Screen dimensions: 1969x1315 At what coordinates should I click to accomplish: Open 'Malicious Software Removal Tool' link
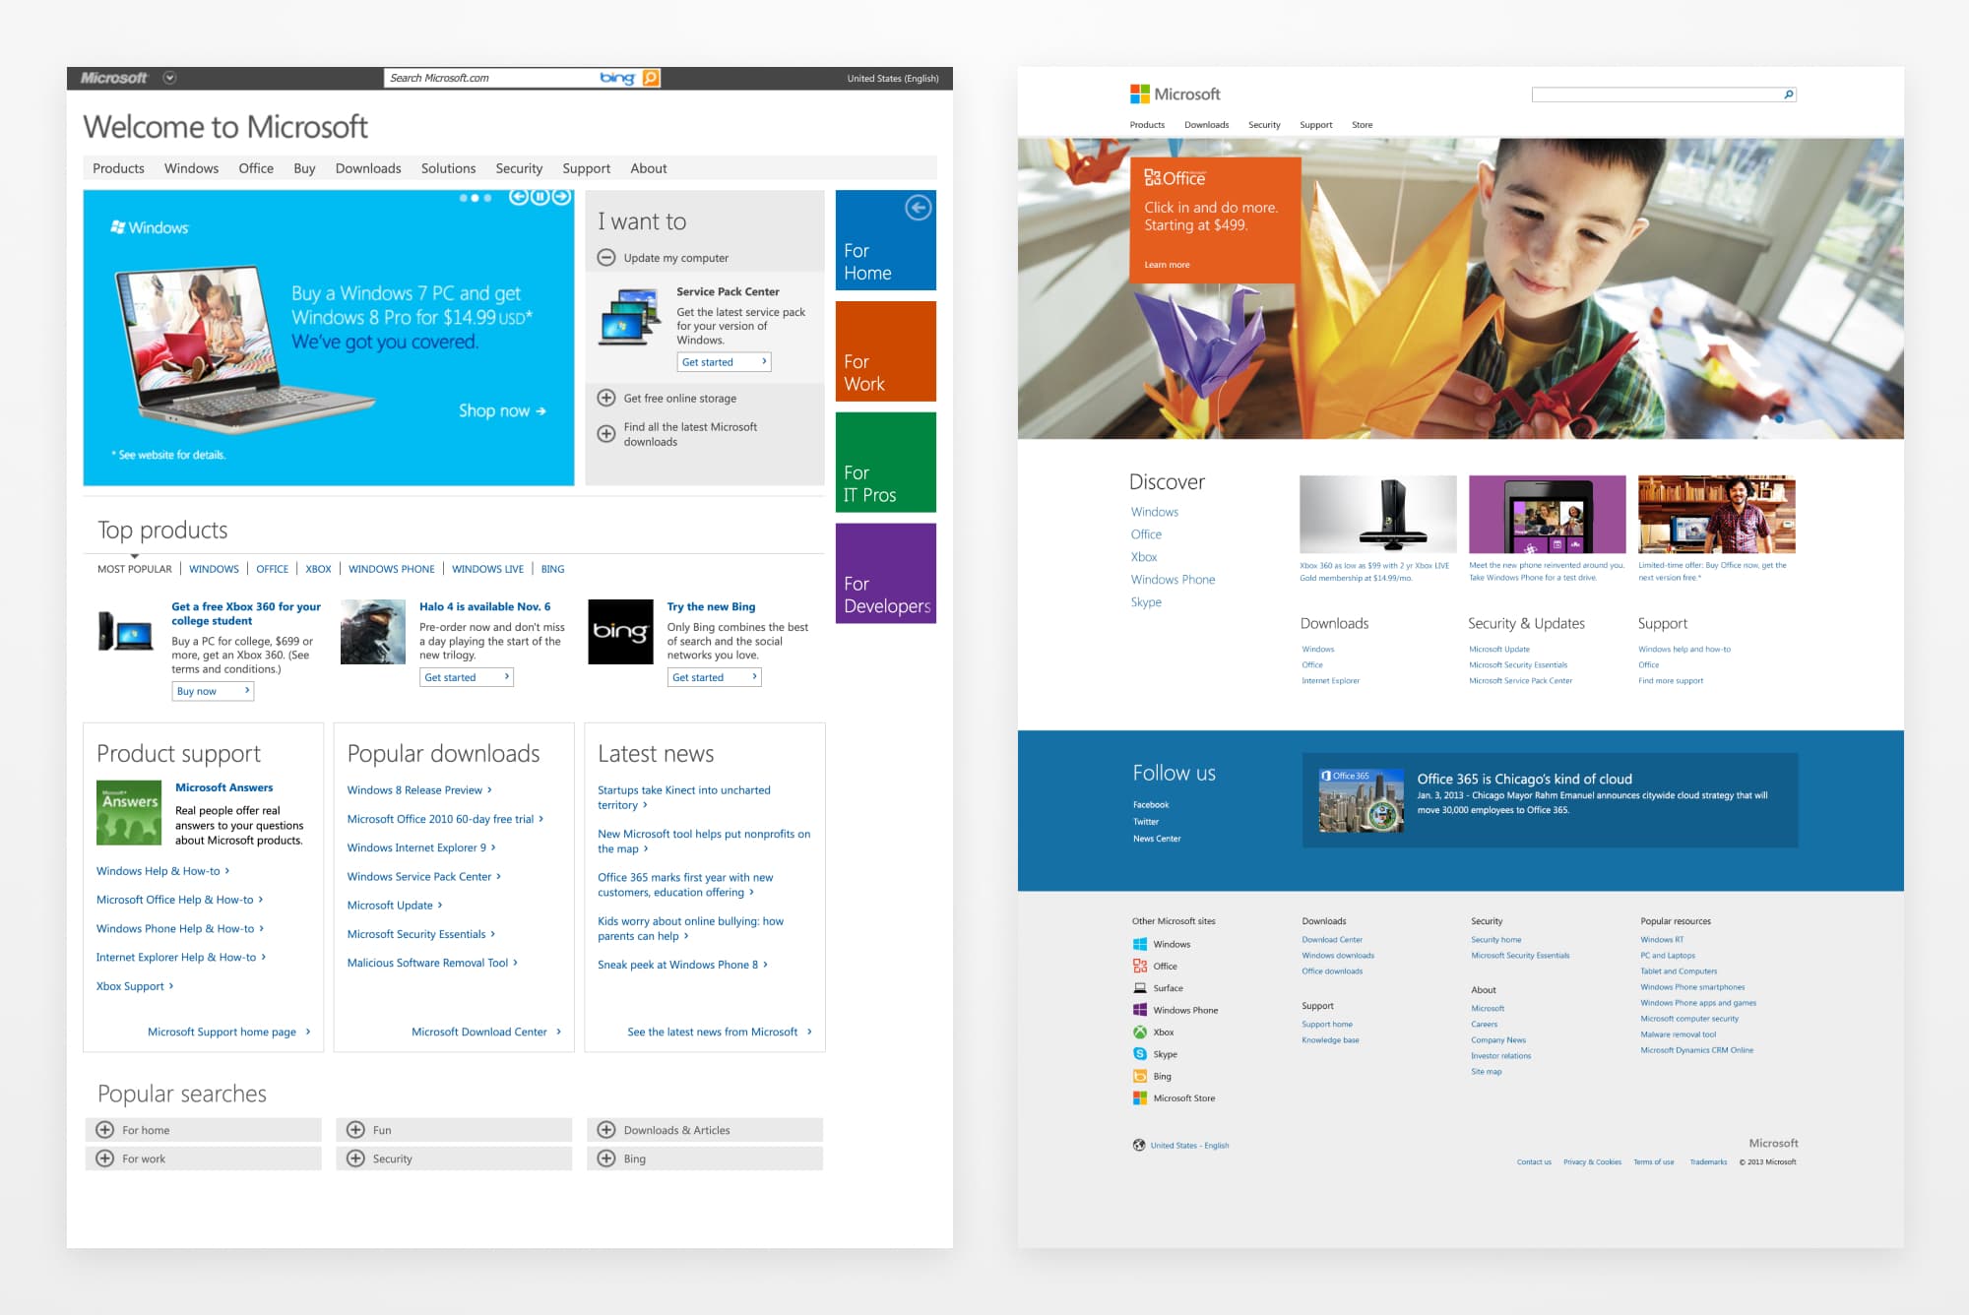pos(432,963)
